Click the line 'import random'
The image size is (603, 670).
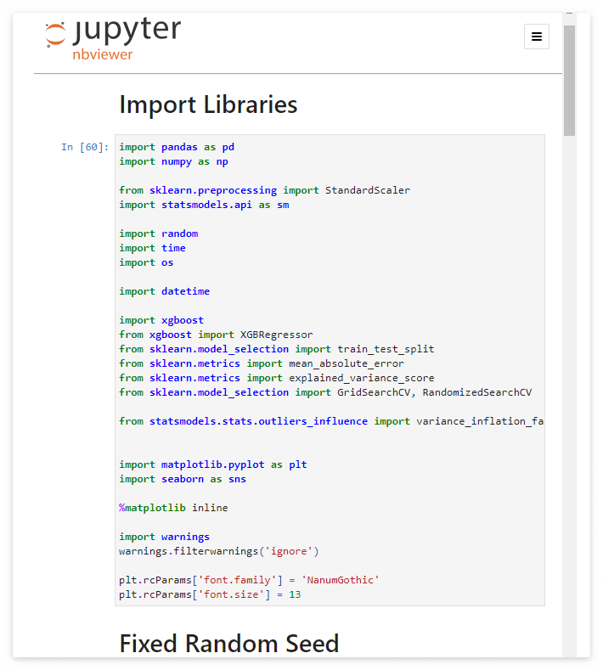pyautogui.click(x=159, y=234)
